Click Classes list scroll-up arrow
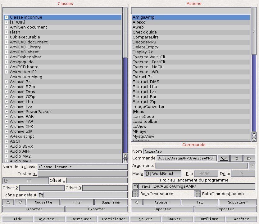 pos(125,156)
